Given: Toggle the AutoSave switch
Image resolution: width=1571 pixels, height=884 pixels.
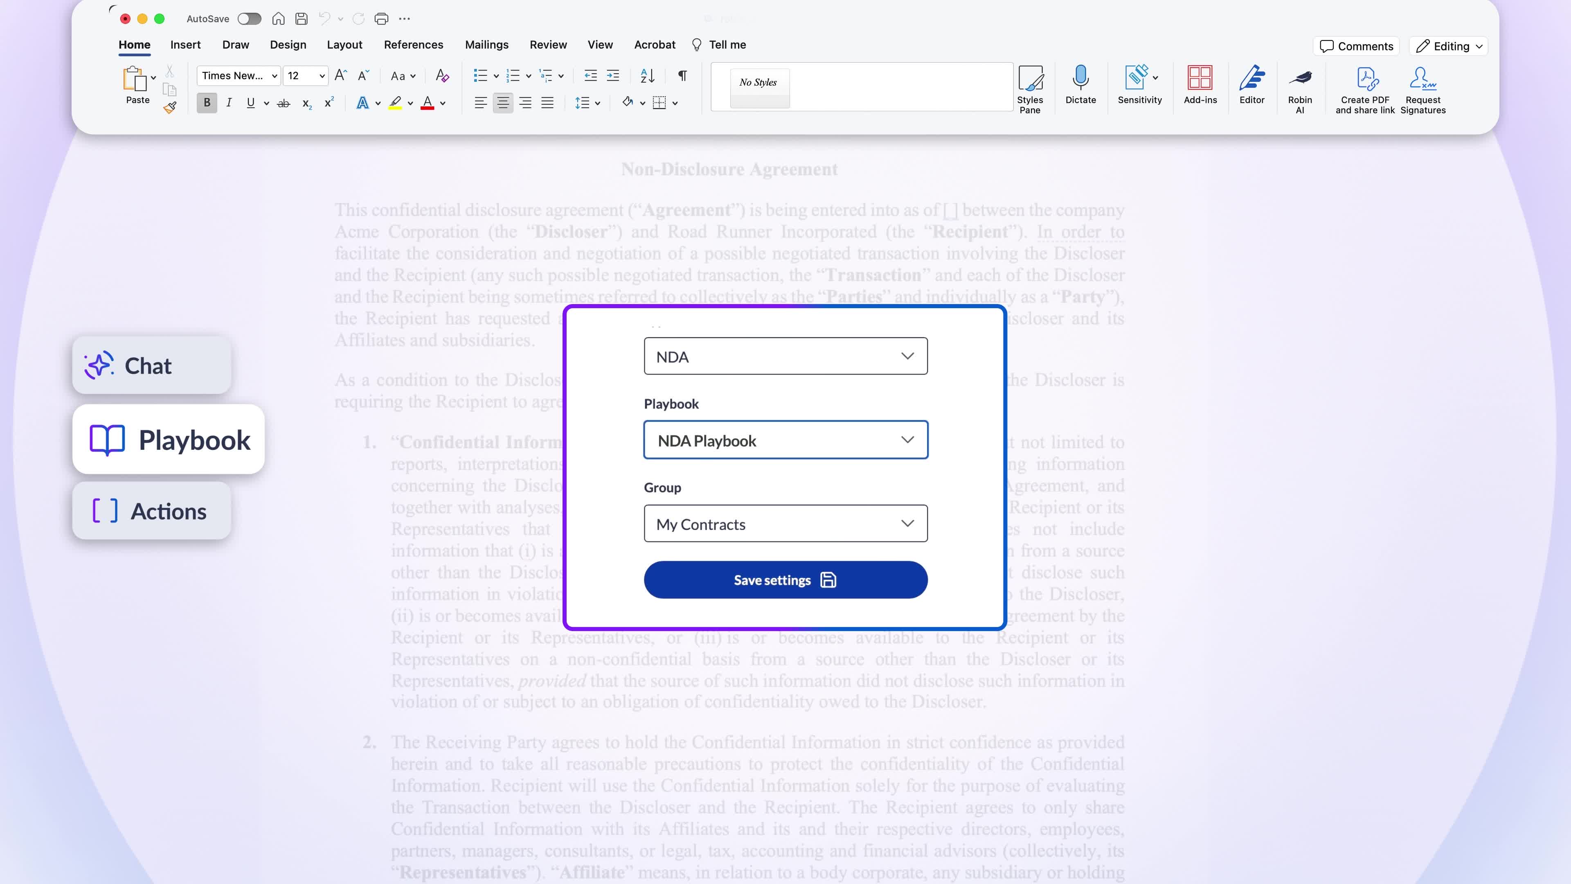Looking at the screenshot, I should [249, 19].
